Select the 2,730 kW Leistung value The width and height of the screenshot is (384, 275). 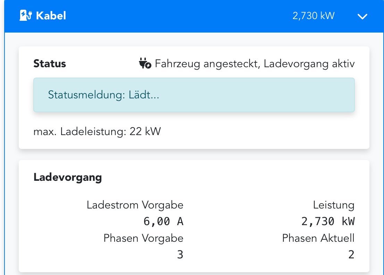[x=328, y=222]
